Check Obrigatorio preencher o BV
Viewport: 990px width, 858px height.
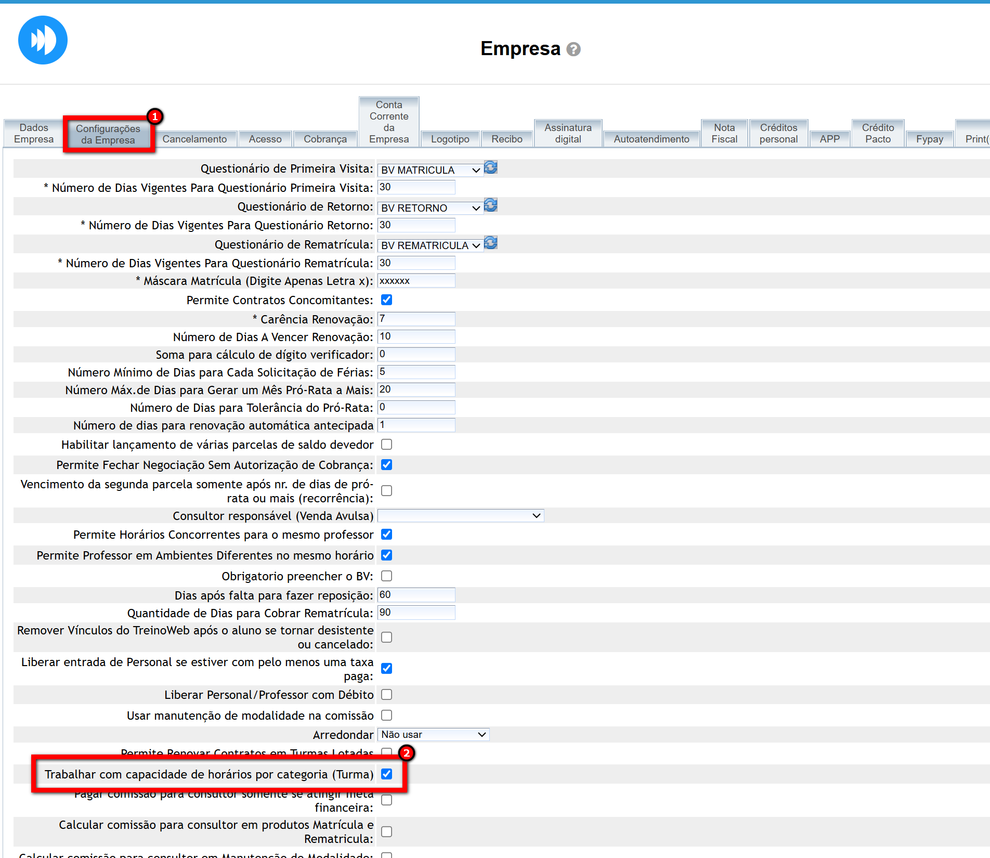[x=386, y=576]
